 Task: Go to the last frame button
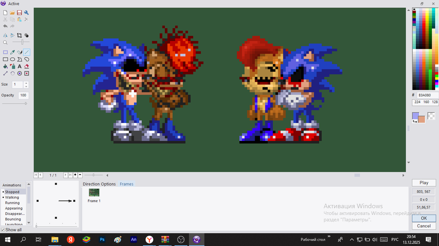(x=70, y=175)
